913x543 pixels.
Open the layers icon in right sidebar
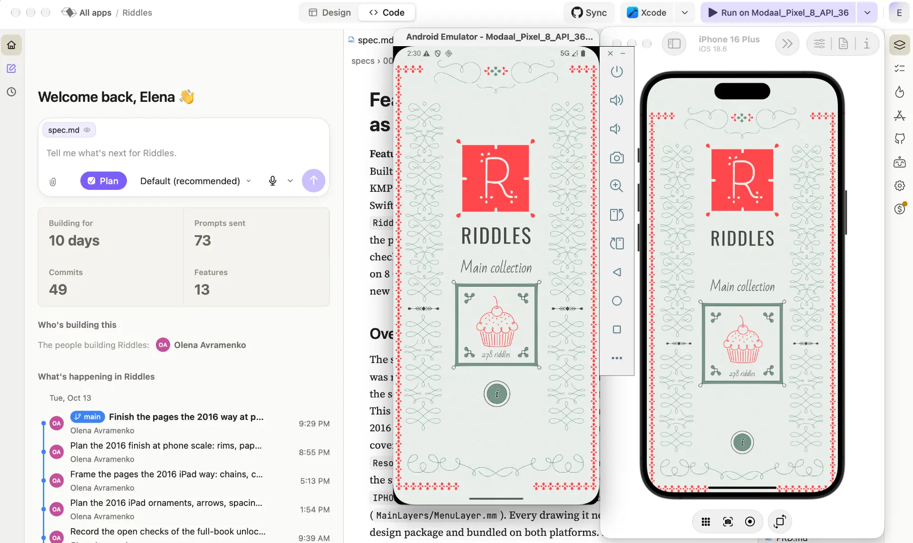(x=900, y=45)
